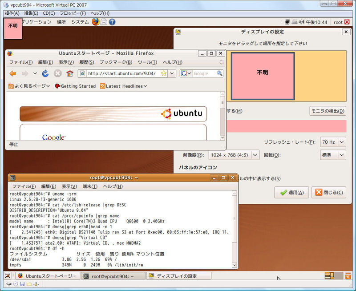Switch to the ディスプレイの設定 taskbar button
Image resolution: width=356 pixels, height=291 pixels.
pyautogui.click(x=179, y=276)
